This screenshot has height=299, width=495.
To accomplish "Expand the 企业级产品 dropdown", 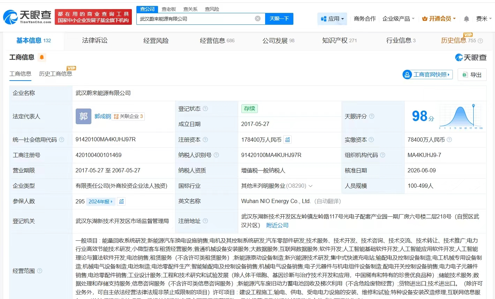I will click(398, 19).
